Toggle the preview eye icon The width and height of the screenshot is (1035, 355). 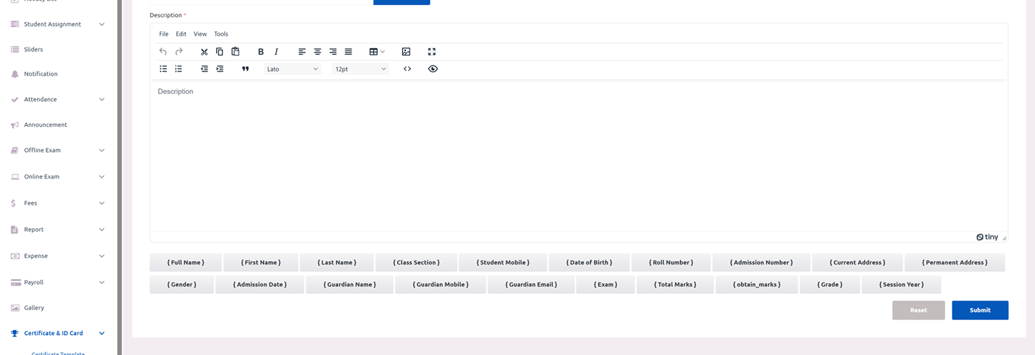(x=433, y=69)
